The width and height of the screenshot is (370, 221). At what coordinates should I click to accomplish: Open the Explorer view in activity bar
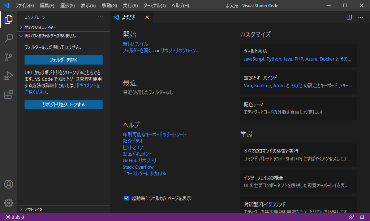tap(9, 19)
